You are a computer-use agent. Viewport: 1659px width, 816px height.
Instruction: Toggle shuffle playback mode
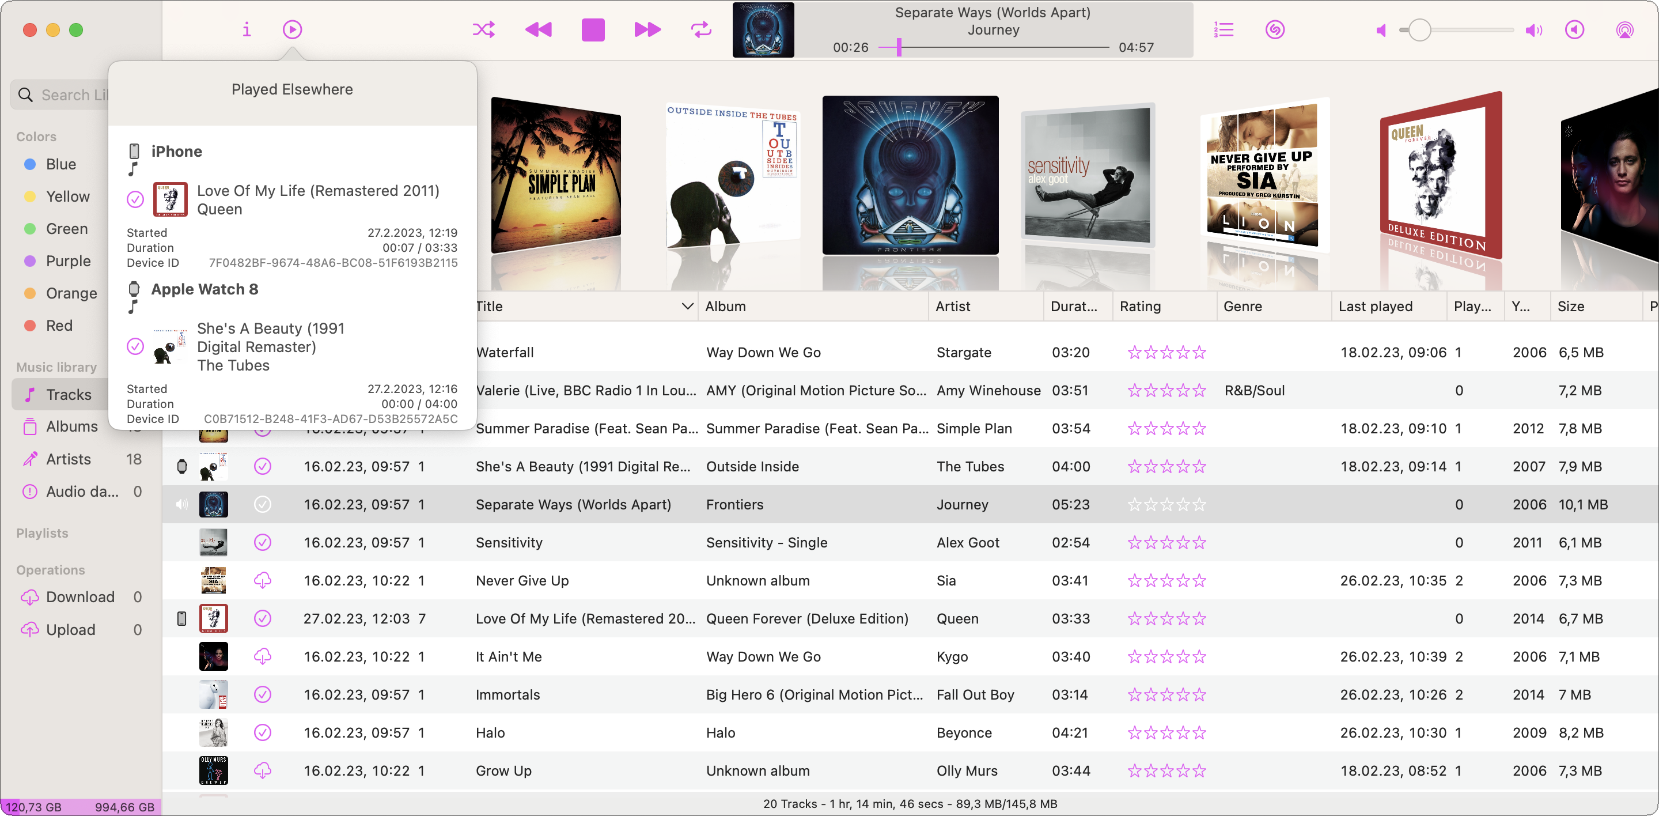click(484, 29)
